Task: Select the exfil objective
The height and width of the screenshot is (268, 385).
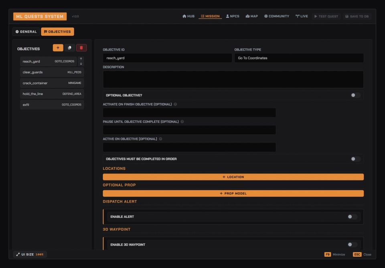Action: pyautogui.click(x=52, y=104)
